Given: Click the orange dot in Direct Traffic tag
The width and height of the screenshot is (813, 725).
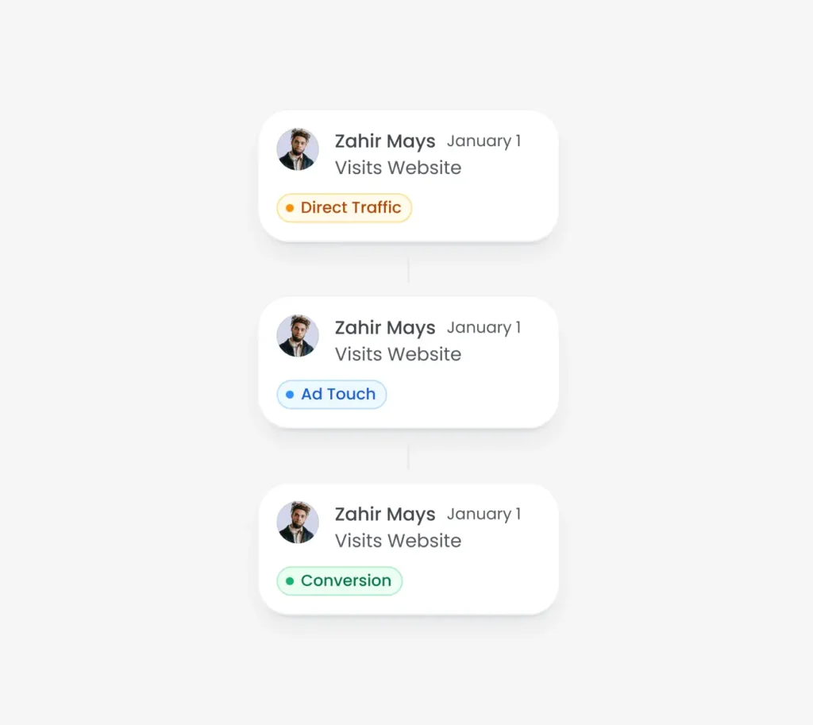Looking at the screenshot, I should click(x=290, y=209).
